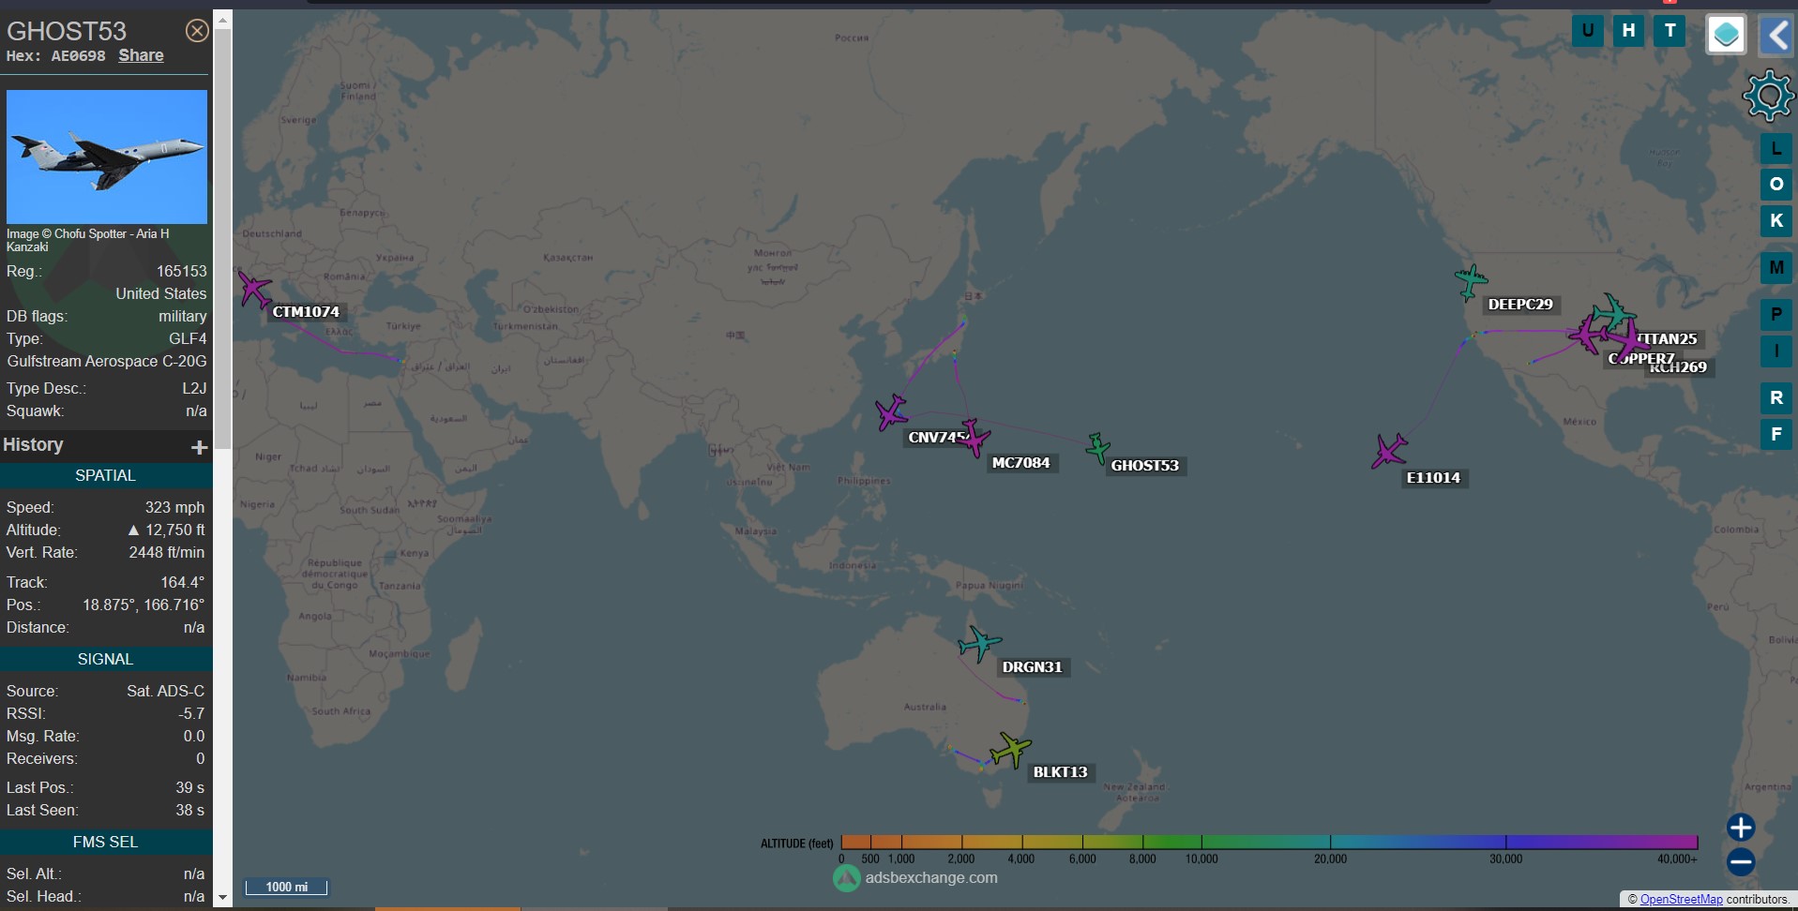Toggle the H map button

[x=1628, y=31]
